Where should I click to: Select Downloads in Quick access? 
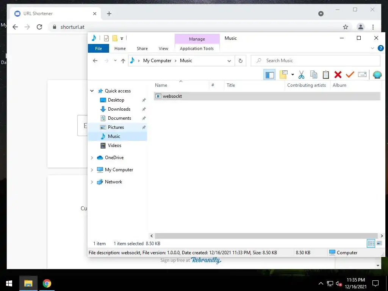tap(119, 109)
